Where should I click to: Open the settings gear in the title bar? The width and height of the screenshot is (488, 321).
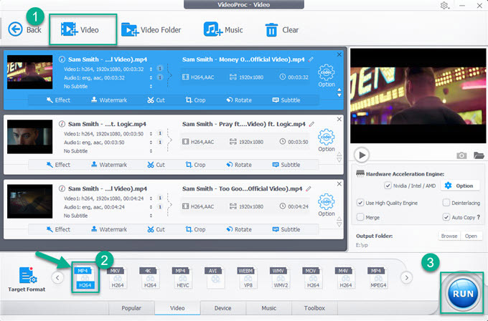pyautogui.click(x=444, y=6)
